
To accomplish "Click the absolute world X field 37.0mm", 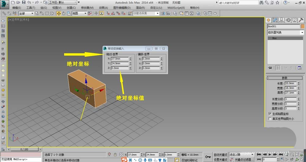I will pos(120,59).
